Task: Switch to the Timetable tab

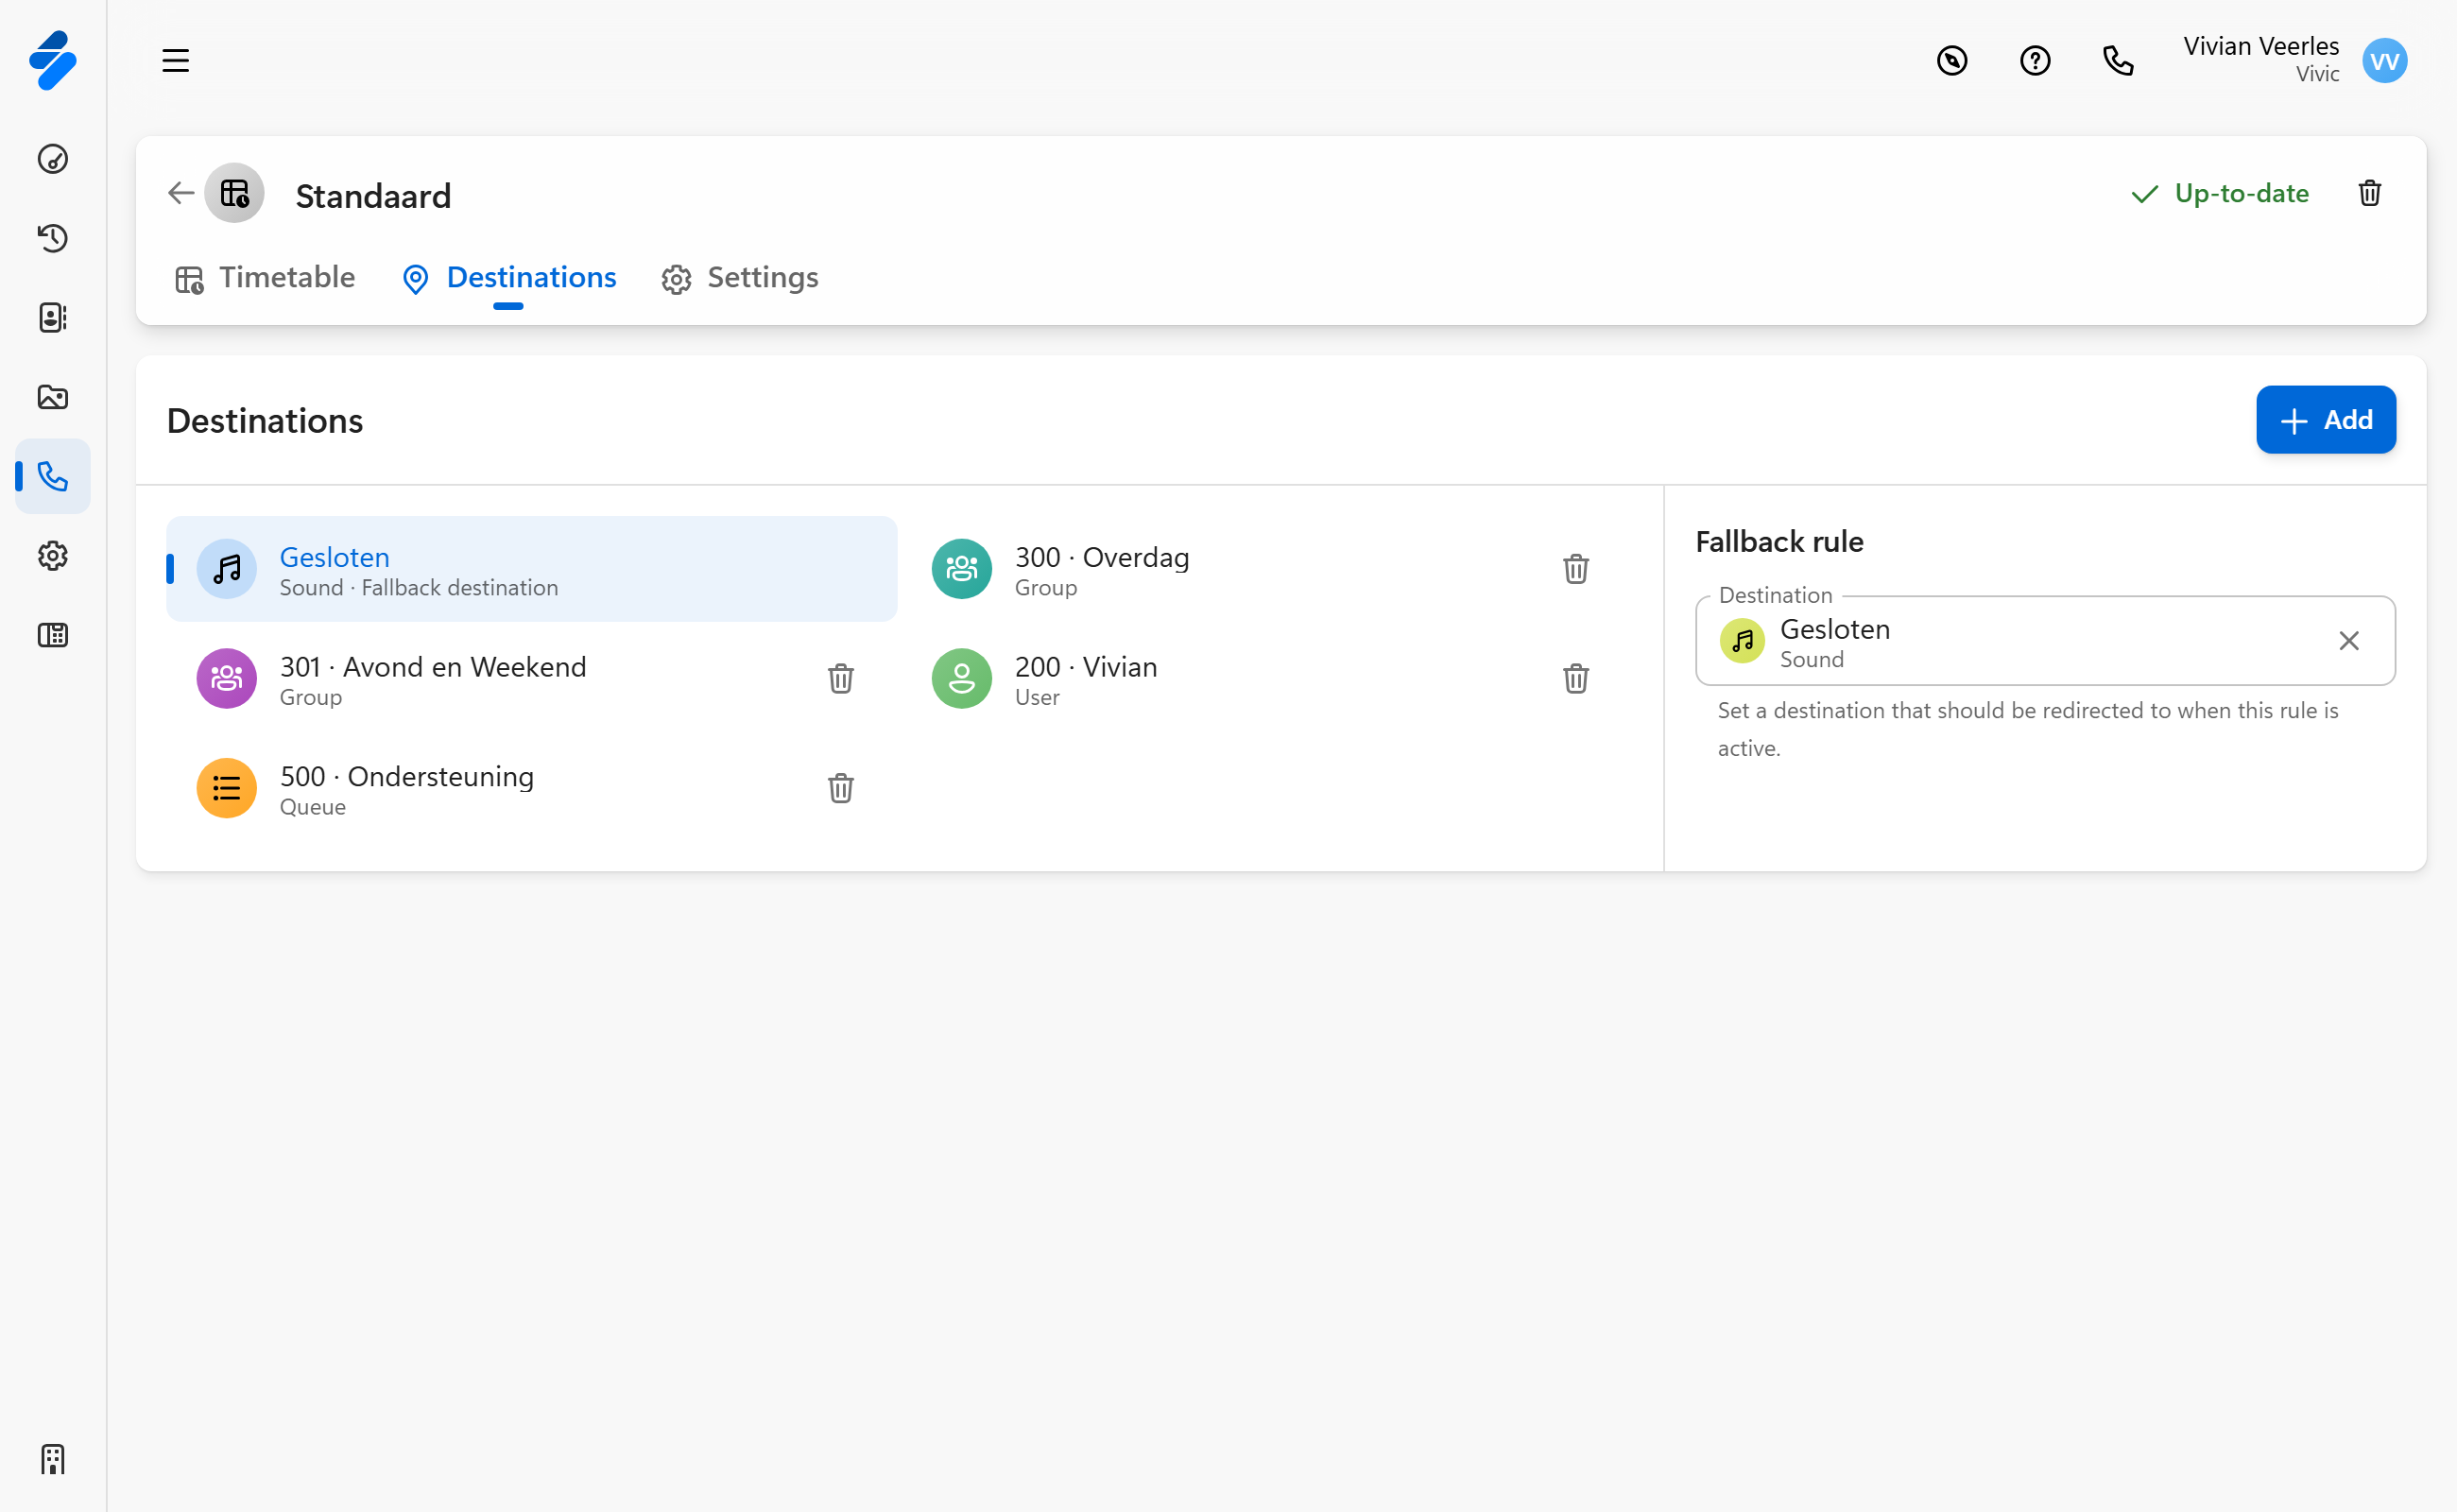Action: click(266, 278)
